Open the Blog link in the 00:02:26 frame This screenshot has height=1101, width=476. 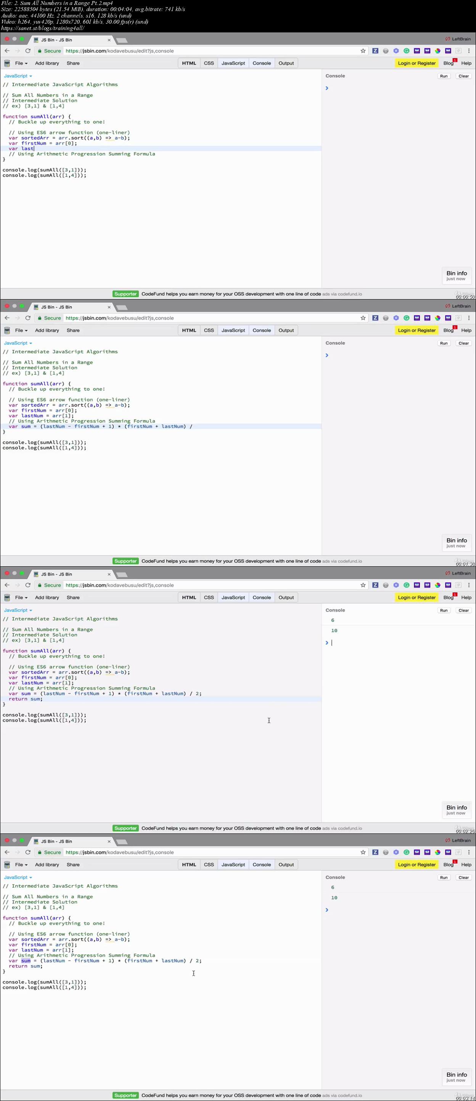[448, 598]
